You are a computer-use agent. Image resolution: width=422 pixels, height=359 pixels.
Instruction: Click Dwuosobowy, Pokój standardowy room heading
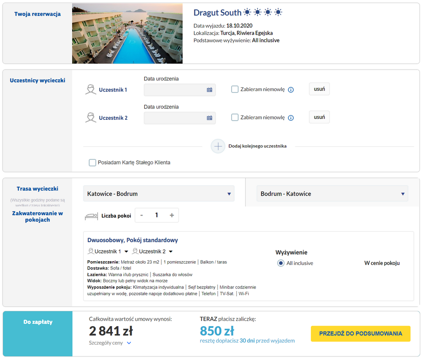click(x=133, y=240)
